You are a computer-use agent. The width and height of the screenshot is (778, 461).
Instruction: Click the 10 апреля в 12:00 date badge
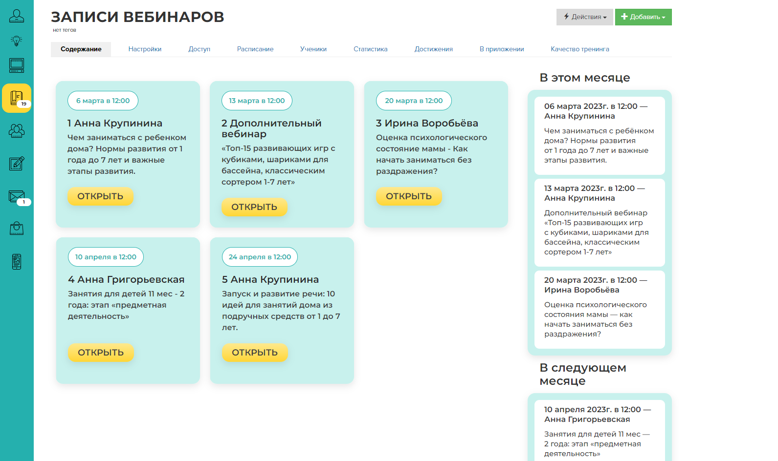click(x=106, y=257)
